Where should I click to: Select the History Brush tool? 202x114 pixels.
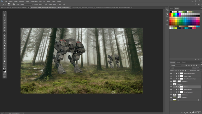[x=4, y=38]
